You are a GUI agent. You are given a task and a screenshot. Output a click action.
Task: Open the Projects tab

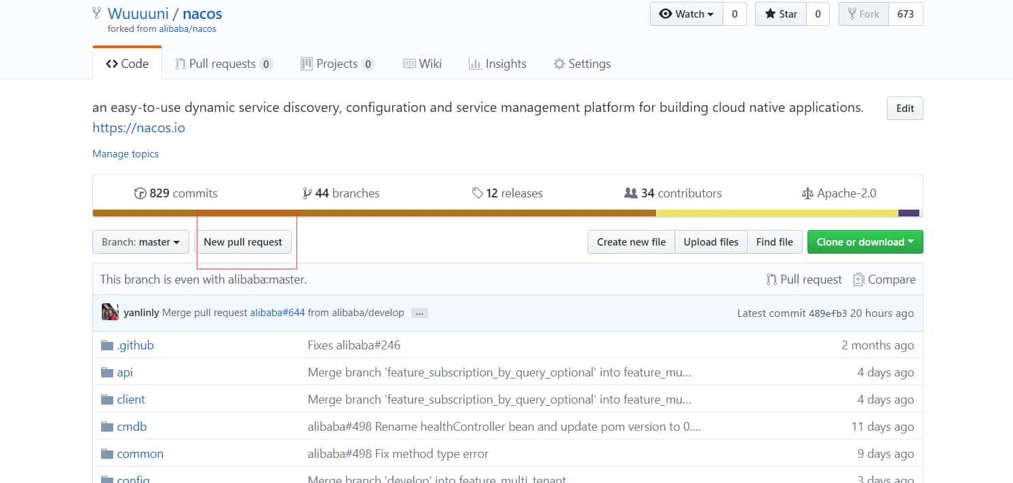(x=337, y=64)
